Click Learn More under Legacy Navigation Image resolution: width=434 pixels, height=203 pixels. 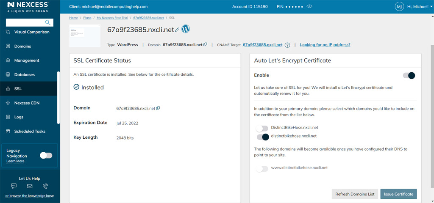tap(15, 161)
